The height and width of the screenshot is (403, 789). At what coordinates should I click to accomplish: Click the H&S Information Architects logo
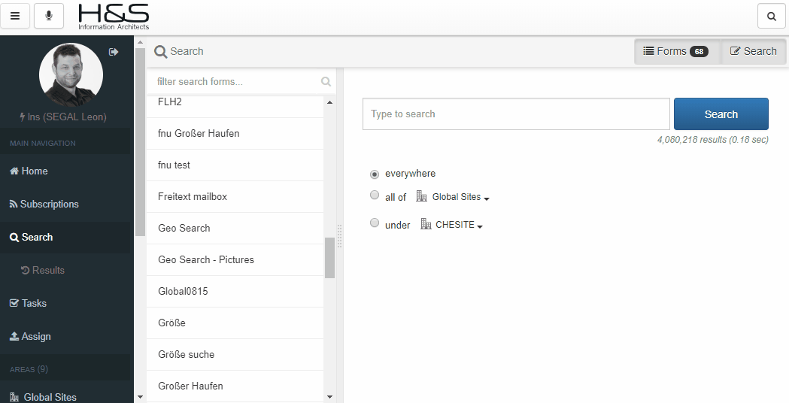pyautogui.click(x=114, y=17)
